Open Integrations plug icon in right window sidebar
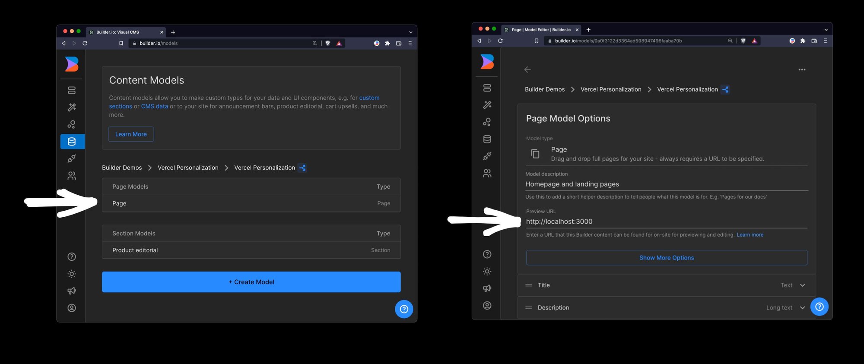 [487, 156]
